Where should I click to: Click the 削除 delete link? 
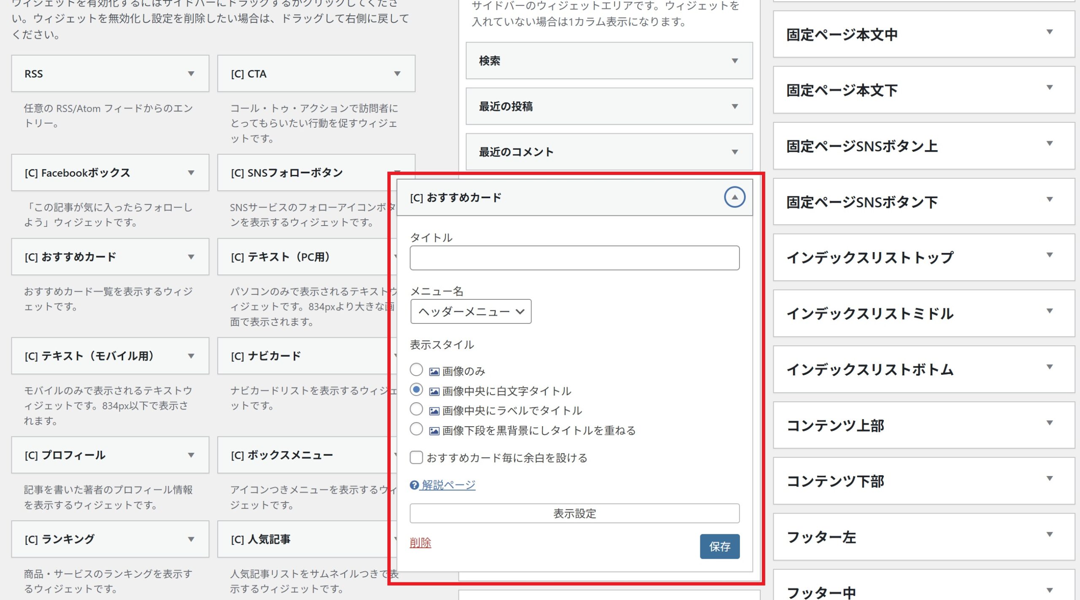420,543
